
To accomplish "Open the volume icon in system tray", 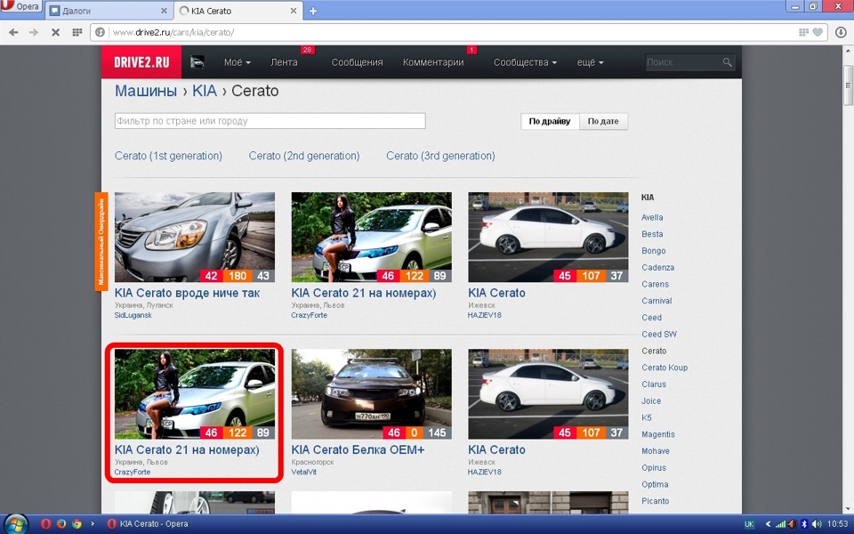I will [x=816, y=524].
